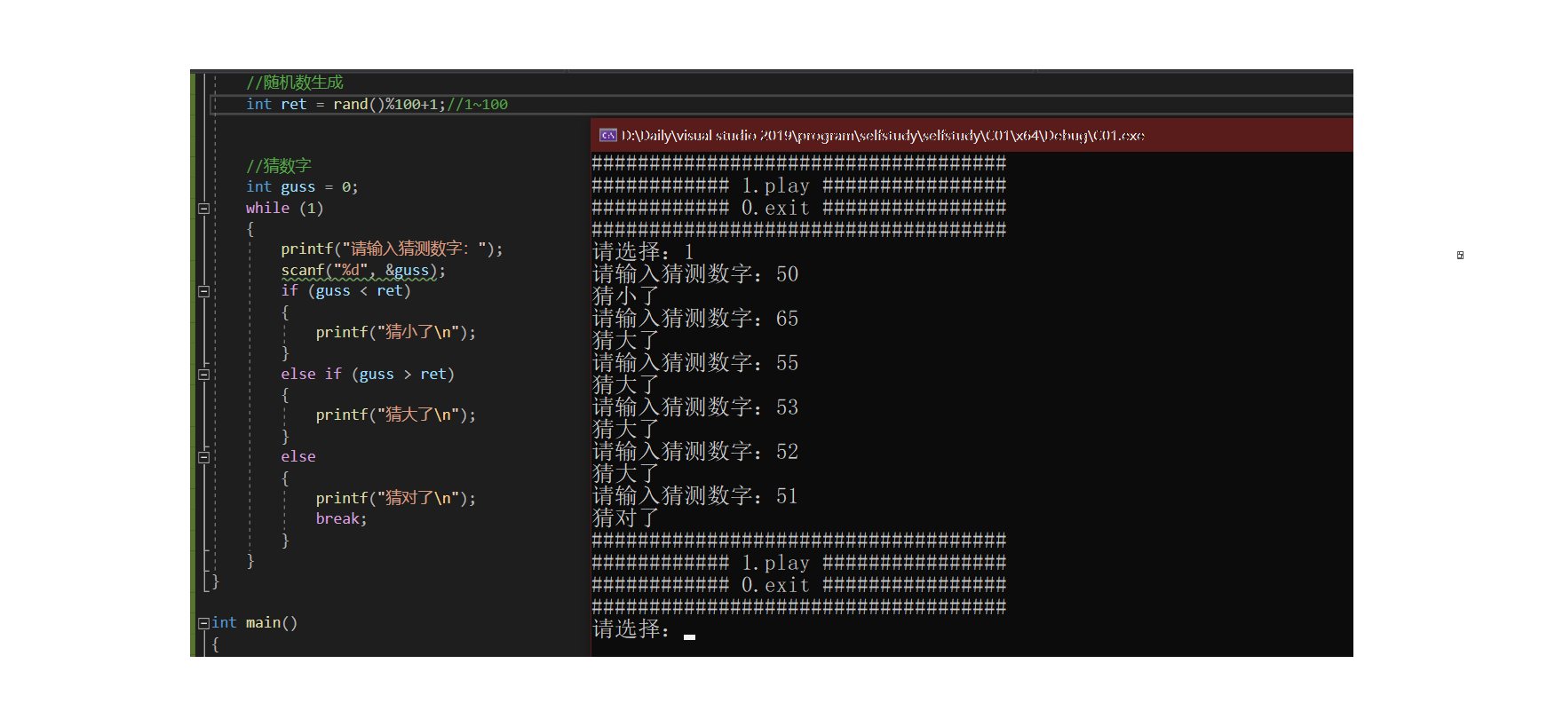Collapse the else if (guss > ret) block

203,375
